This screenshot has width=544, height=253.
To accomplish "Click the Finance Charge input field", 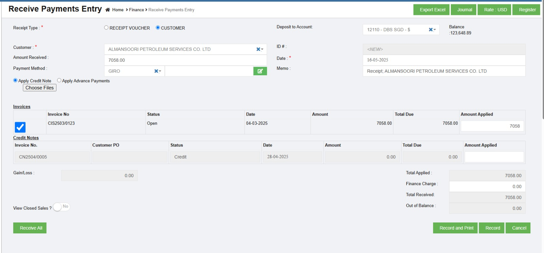I will point(487,187).
